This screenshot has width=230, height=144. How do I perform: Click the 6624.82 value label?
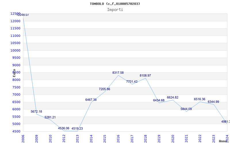(x=173, y=97)
